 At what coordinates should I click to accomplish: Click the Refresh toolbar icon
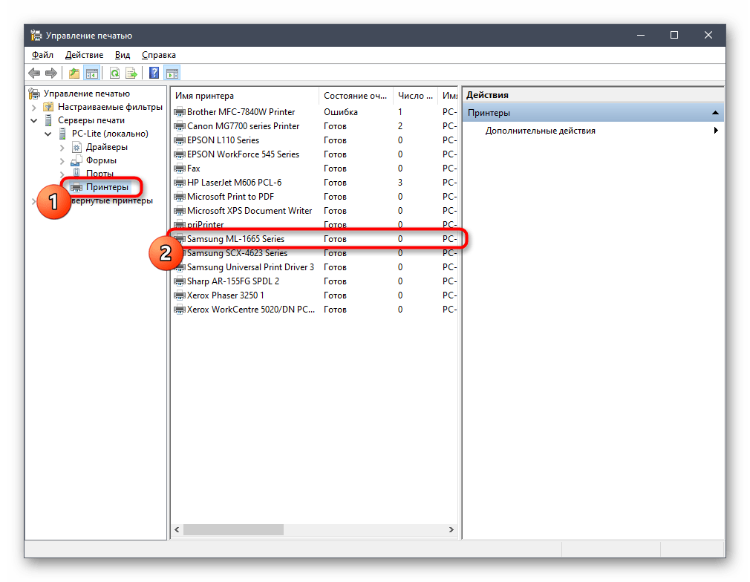(x=114, y=73)
